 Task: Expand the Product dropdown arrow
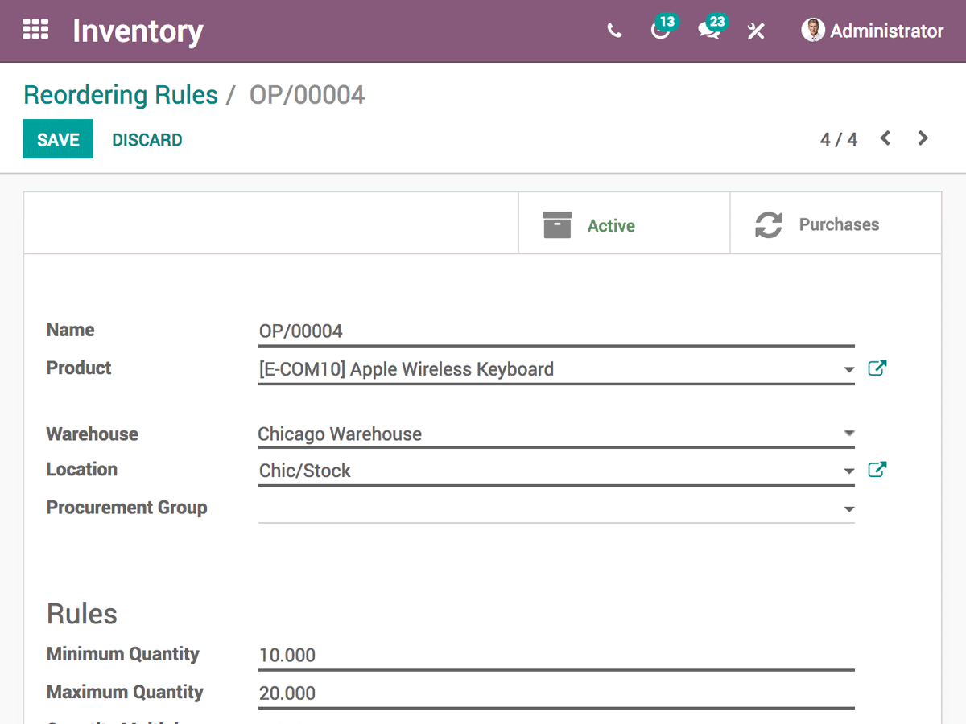[x=848, y=370]
